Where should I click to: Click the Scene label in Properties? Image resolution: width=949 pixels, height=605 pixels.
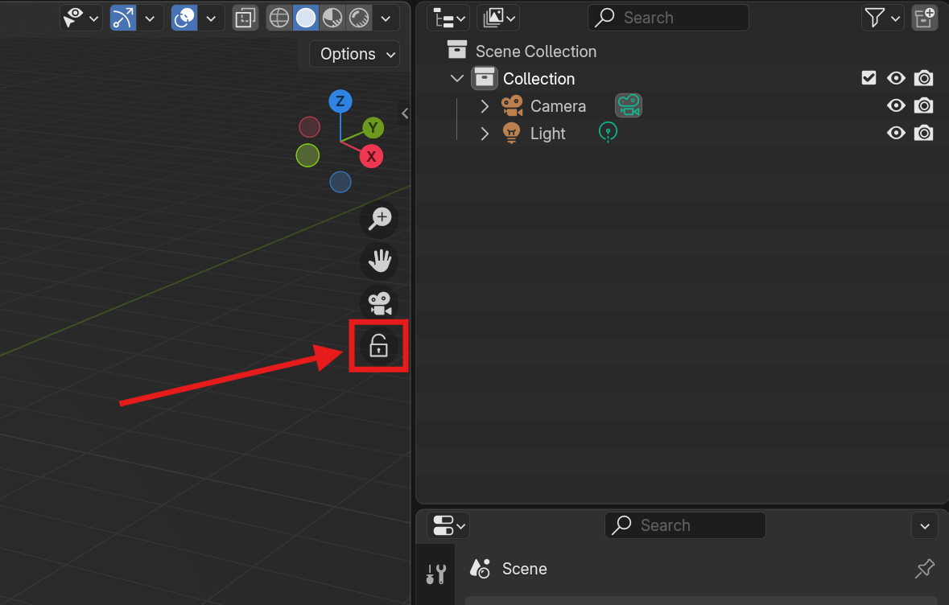tap(525, 569)
